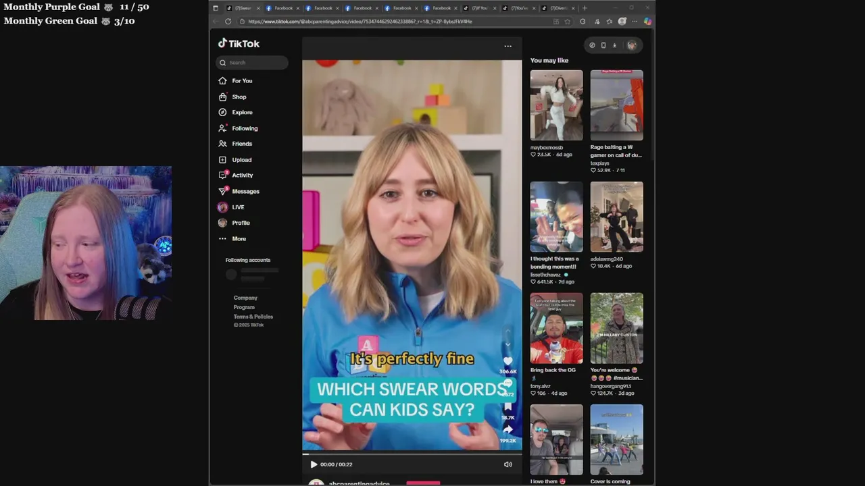Open a new browser tab
This screenshot has height=486, width=865.
click(x=585, y=8)
